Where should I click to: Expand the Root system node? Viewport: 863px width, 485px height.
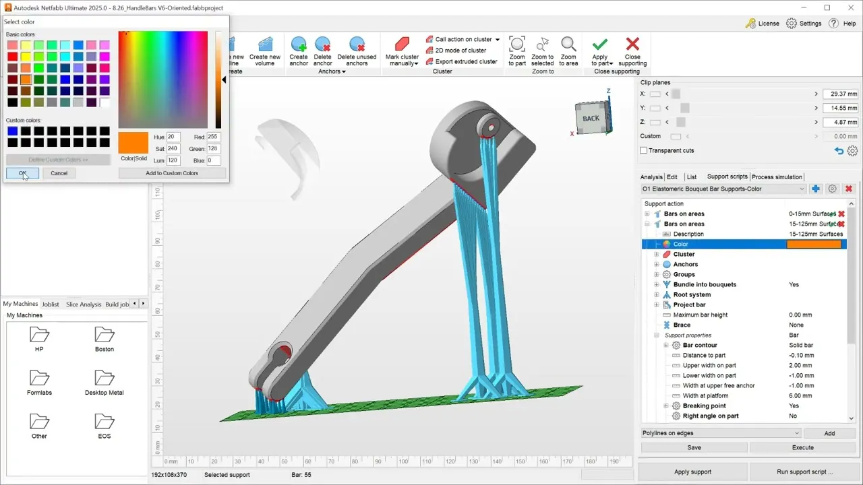pos(657,295)
